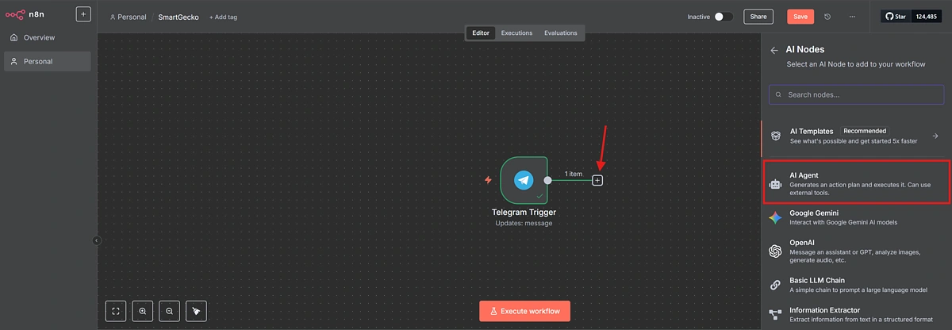Screen dimensions: 952x330
Task: Zoom in on the workflow canvas
Action: point(143,311)
